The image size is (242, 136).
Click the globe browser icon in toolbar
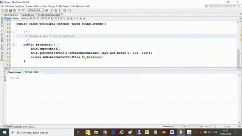pos(47,10)
